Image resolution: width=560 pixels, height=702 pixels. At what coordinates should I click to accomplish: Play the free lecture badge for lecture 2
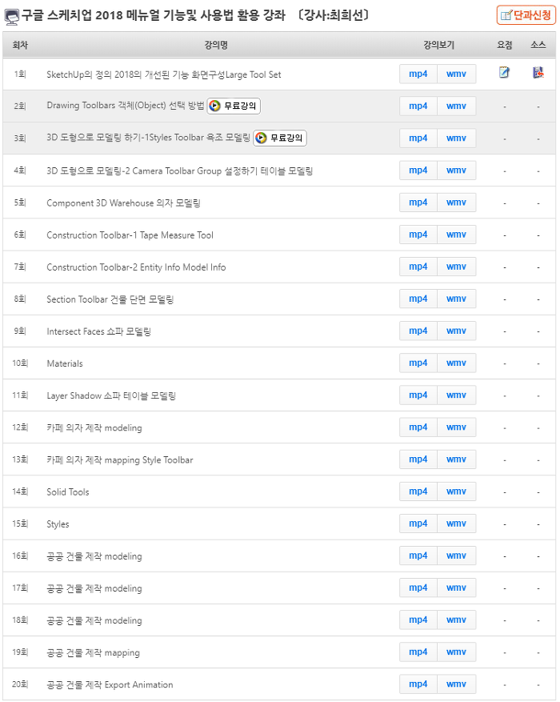(x=234, y=106)
